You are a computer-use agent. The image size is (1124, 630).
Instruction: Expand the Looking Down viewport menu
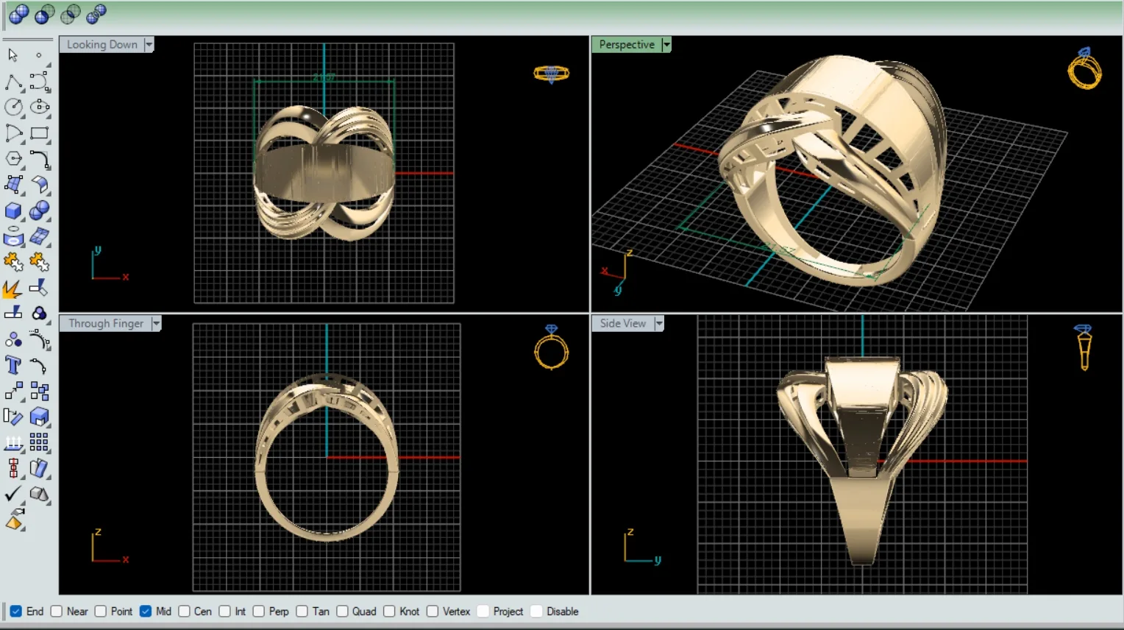pyautogui.click(x=149, y=45)
